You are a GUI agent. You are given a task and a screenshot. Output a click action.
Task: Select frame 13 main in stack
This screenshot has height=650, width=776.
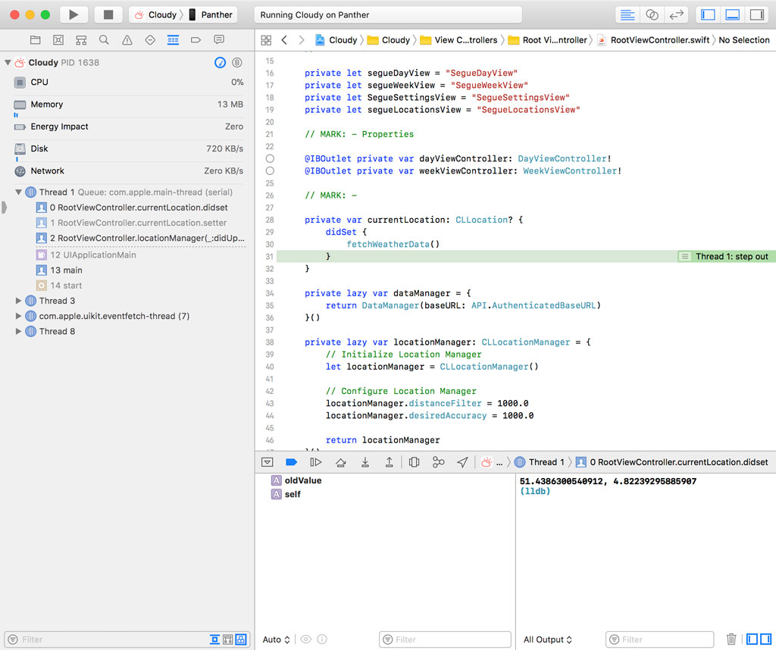pyautogui.click(x=67, y=270)
